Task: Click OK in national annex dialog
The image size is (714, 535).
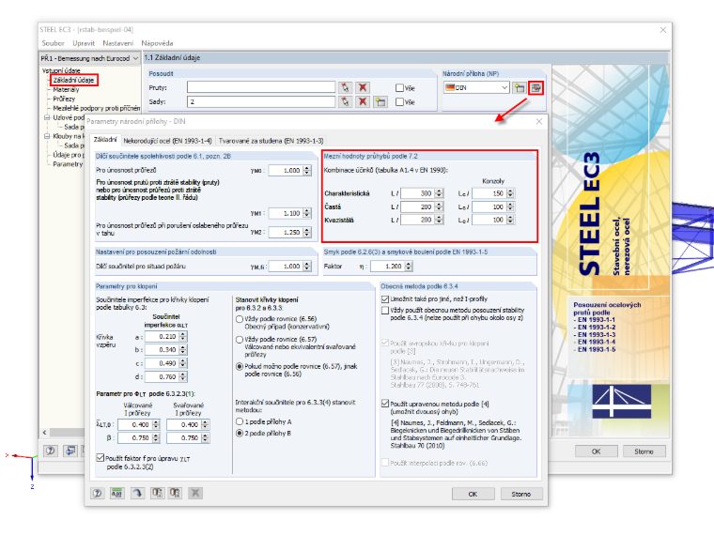Action: click(473, 494)
